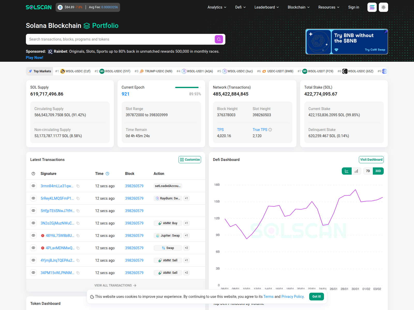Switch Defi chart to bar chart view
The width and height of the screenshot is (414, 310).
pyautogui.click(x=356, y=171)
